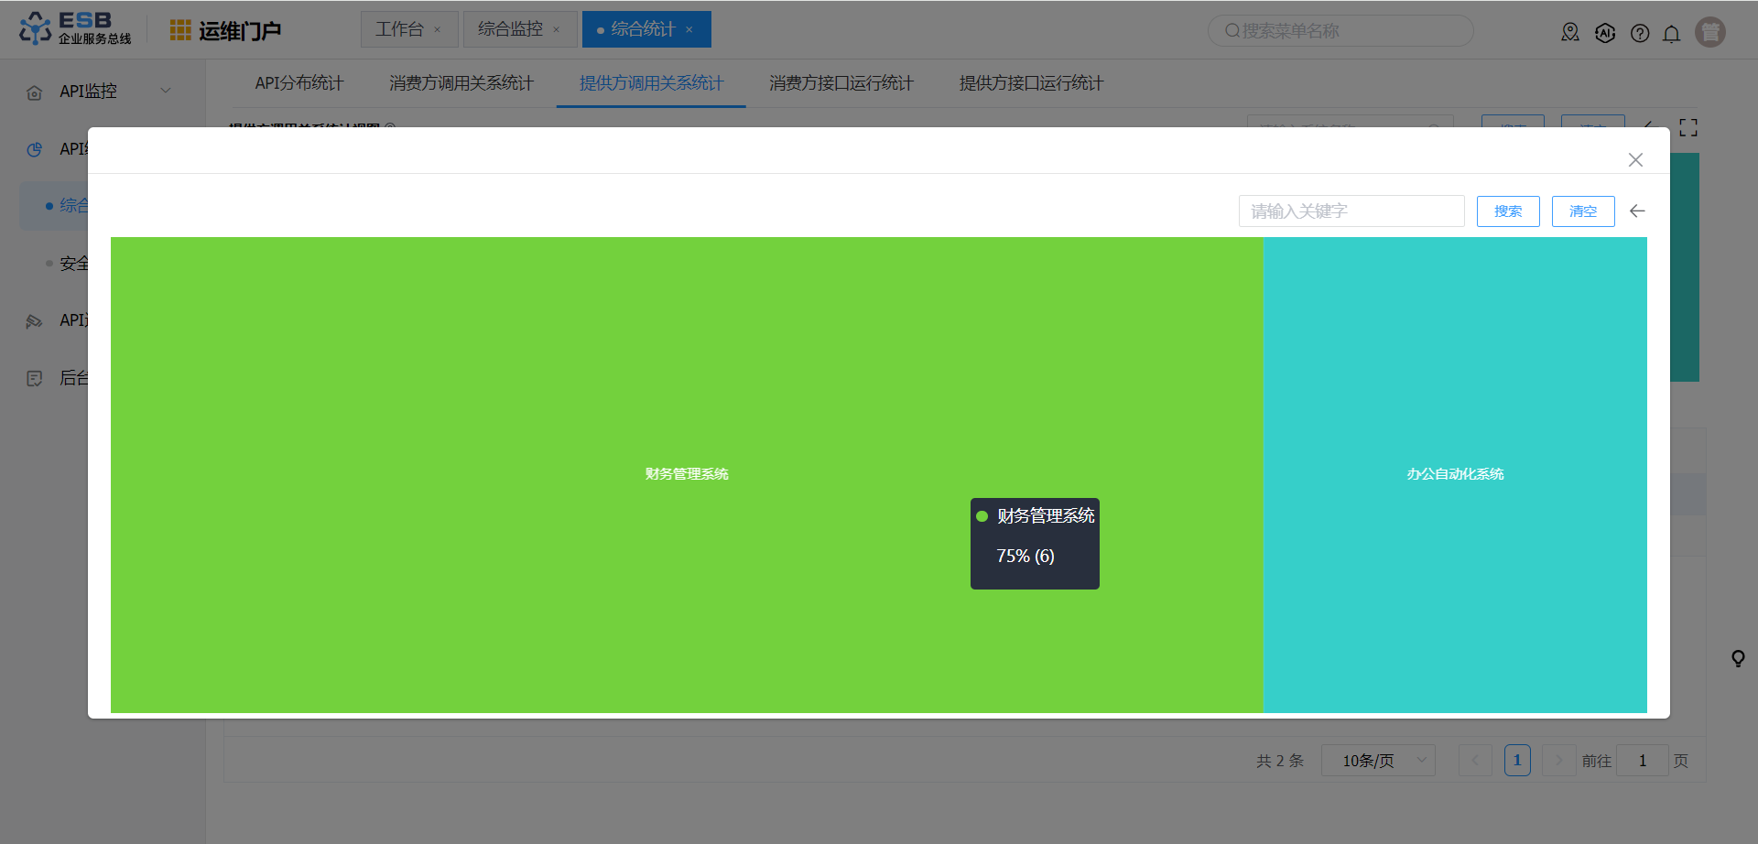
Task: Click the location map icon in header
Action: [x=1570, y=33]
